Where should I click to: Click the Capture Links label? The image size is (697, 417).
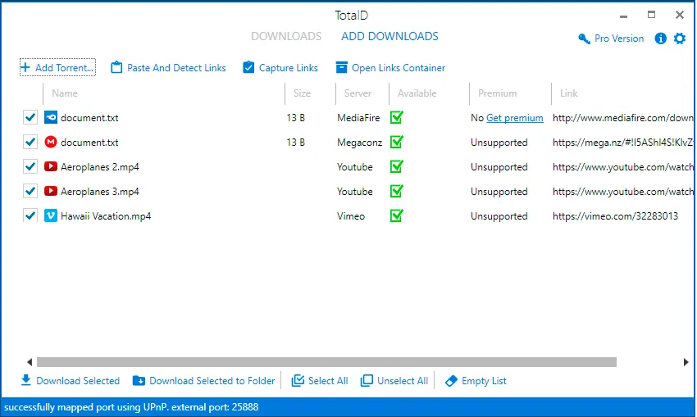289,68
